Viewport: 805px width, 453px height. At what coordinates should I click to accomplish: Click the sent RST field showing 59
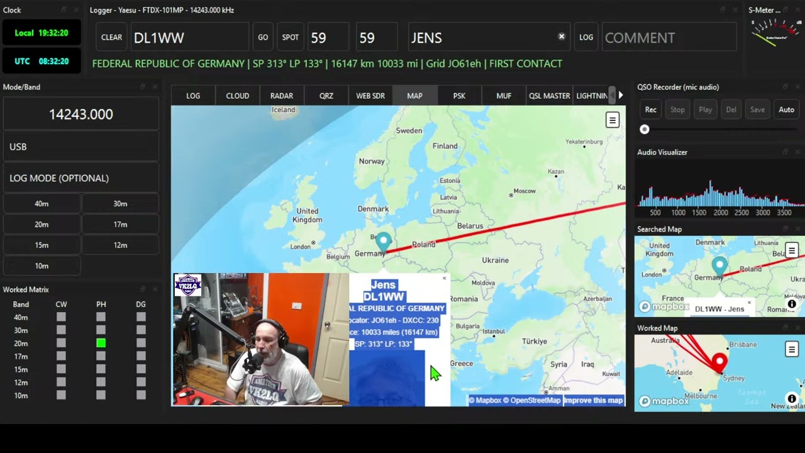pos(328,37)
